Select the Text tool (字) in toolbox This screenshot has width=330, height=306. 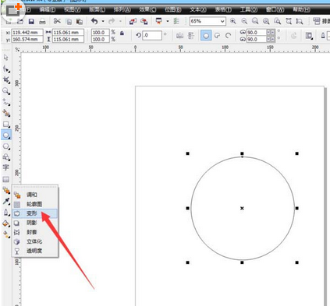(x=6, y=167)
